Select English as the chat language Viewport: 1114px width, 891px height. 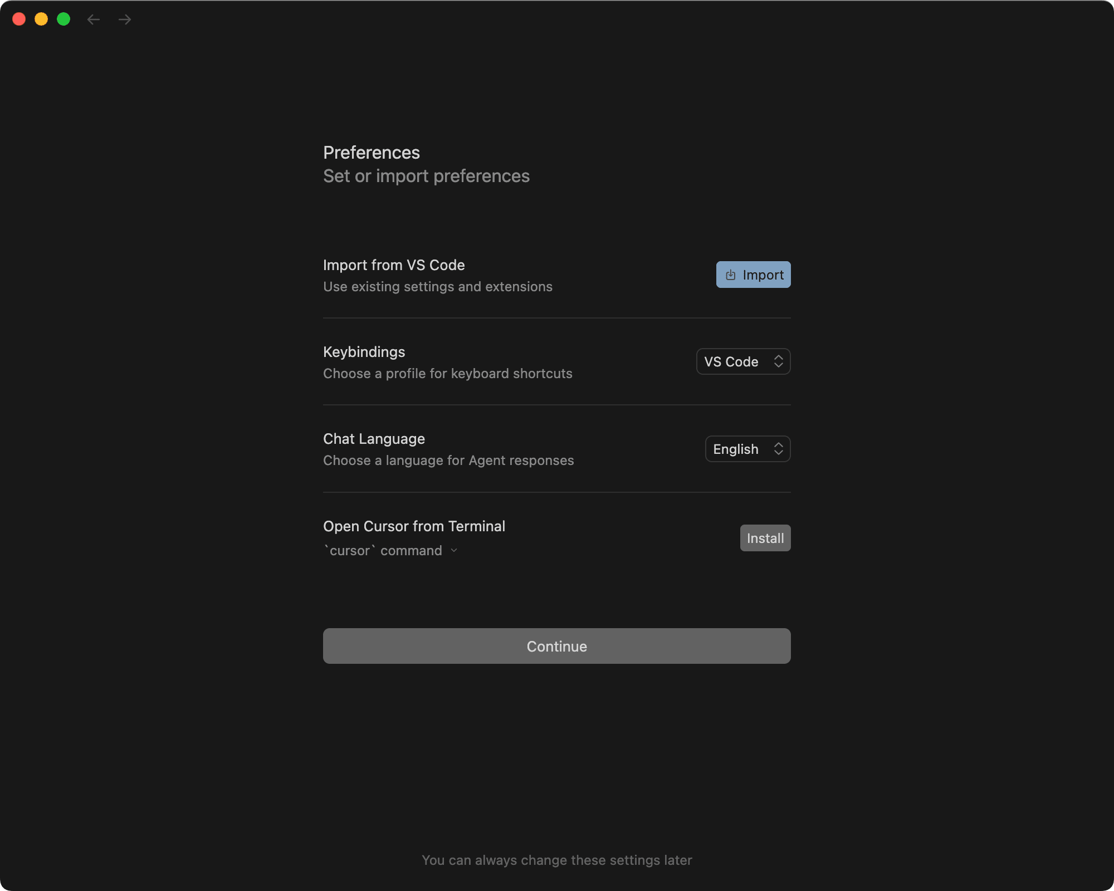(747, 449)
